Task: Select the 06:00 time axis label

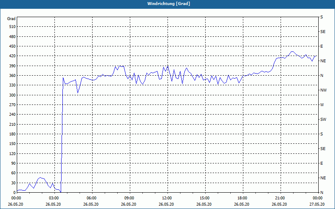Action: click(x=92, y=198)
